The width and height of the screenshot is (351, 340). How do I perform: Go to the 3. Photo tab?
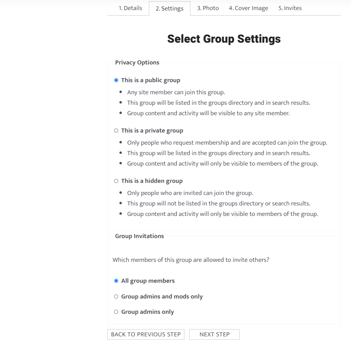tap(208, 8)
